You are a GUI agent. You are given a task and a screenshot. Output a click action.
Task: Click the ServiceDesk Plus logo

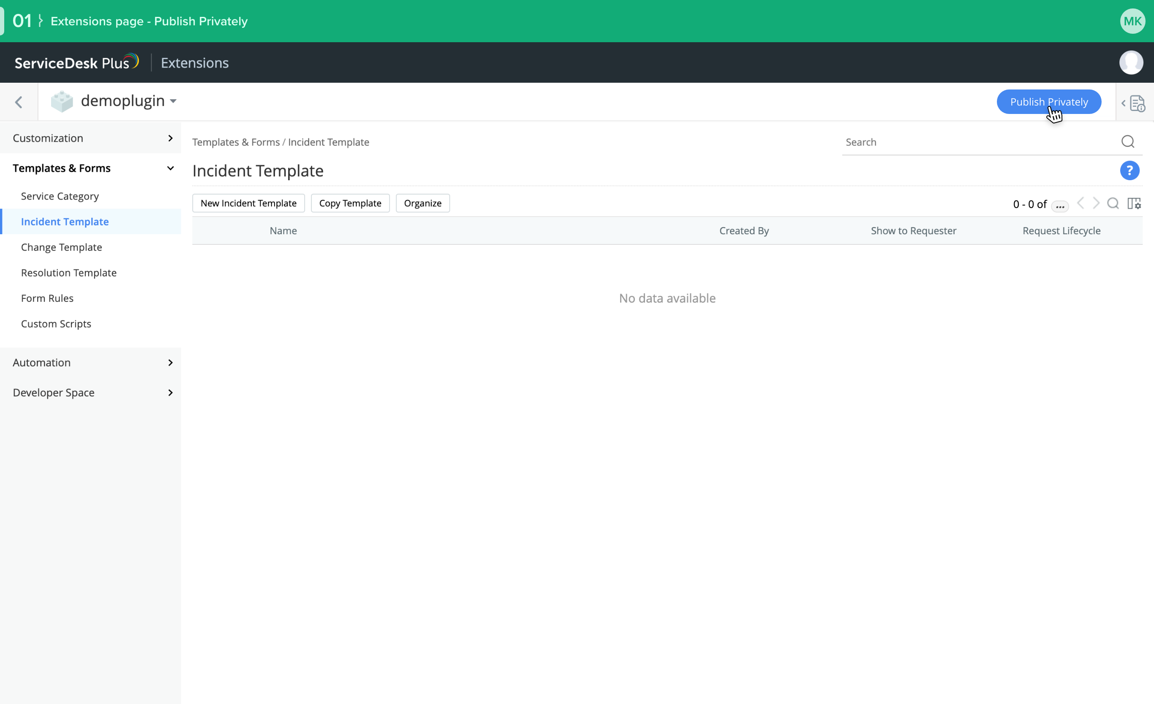click(76, 62)
